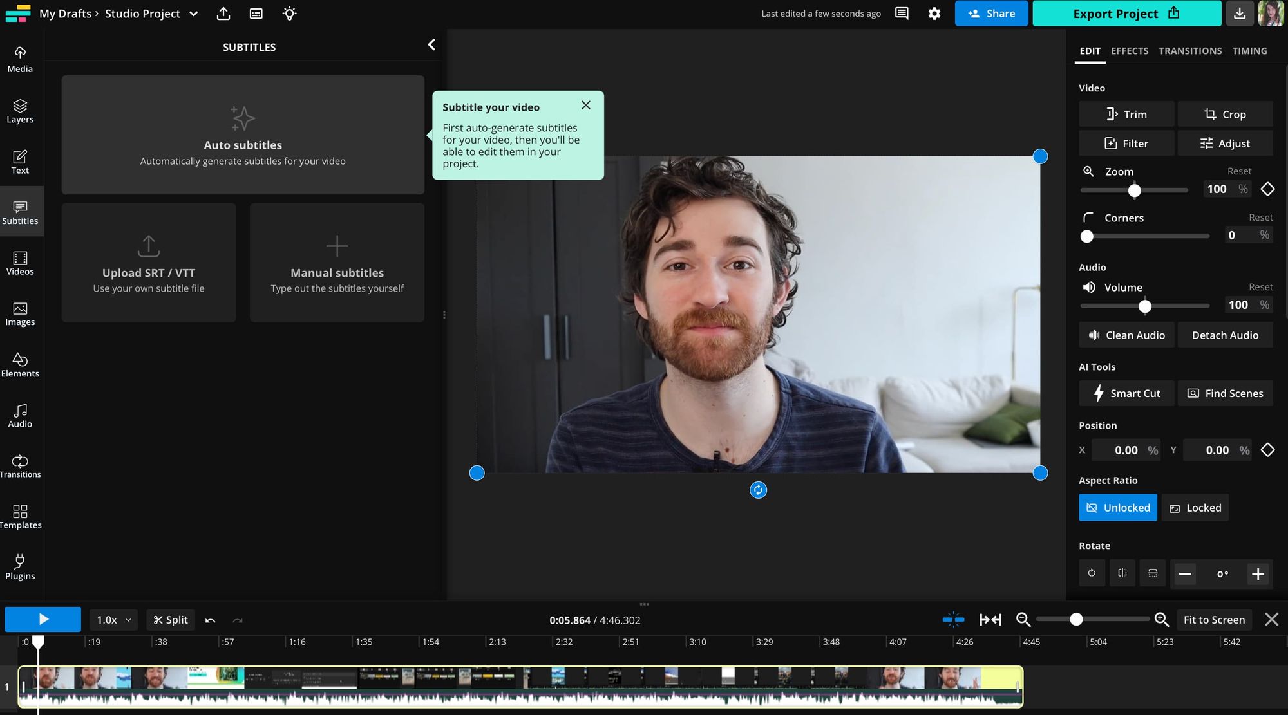
Task: Select Unlocked aspect ratio option
Action: coord(1118,508)
